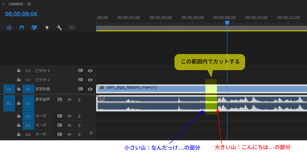Toggle lock on A2 track
The image size is (307, 153).
tap(19, 116)
